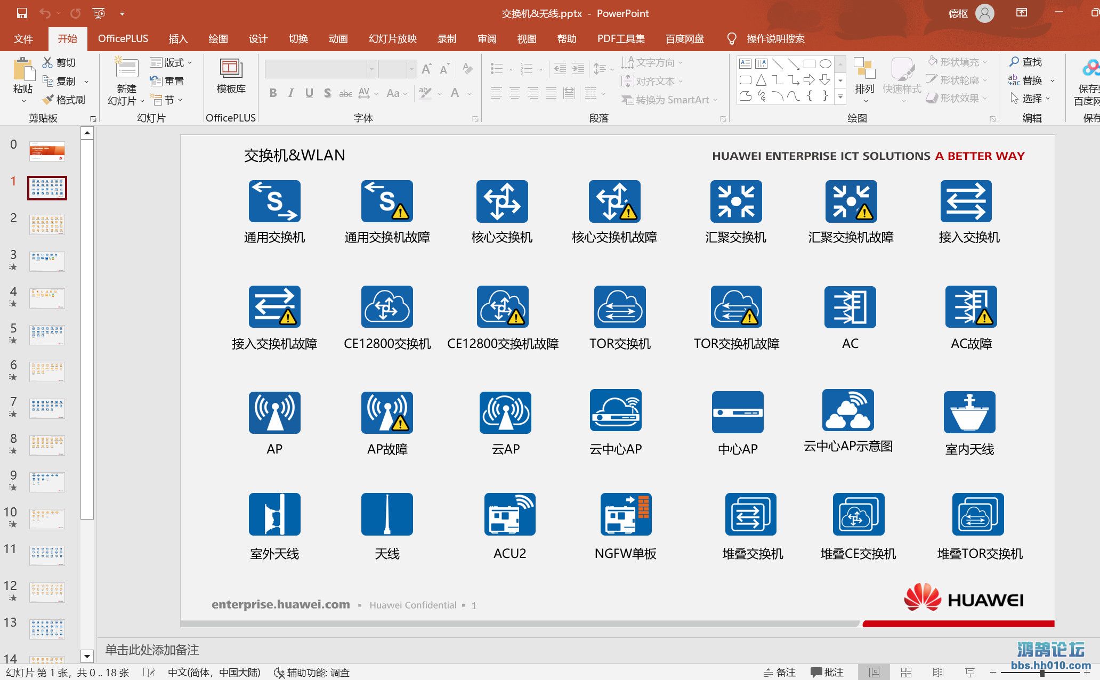Select the 汇聚交换机故障 icon on slide
The width and height of the screenshot is (1100, 680).
pos(851,201)
